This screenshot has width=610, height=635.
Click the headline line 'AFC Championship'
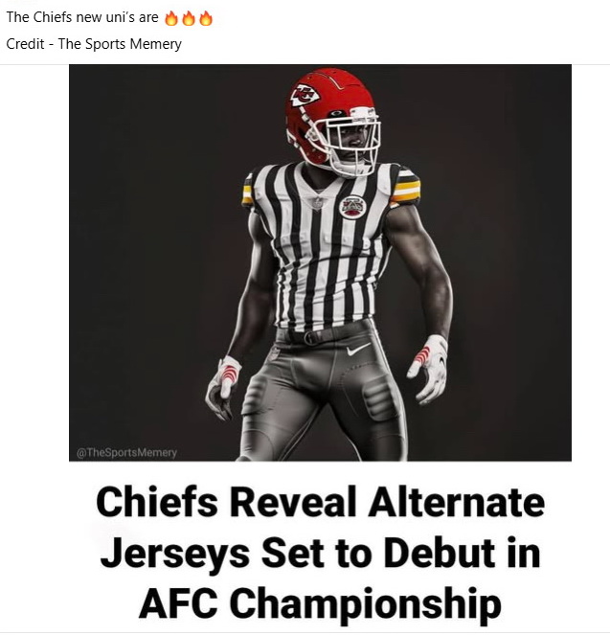point(320,603)
